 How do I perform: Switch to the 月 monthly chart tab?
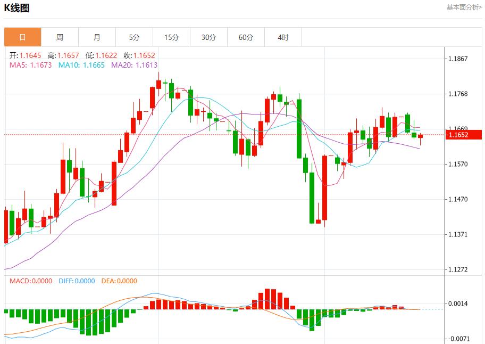(97, 37)
